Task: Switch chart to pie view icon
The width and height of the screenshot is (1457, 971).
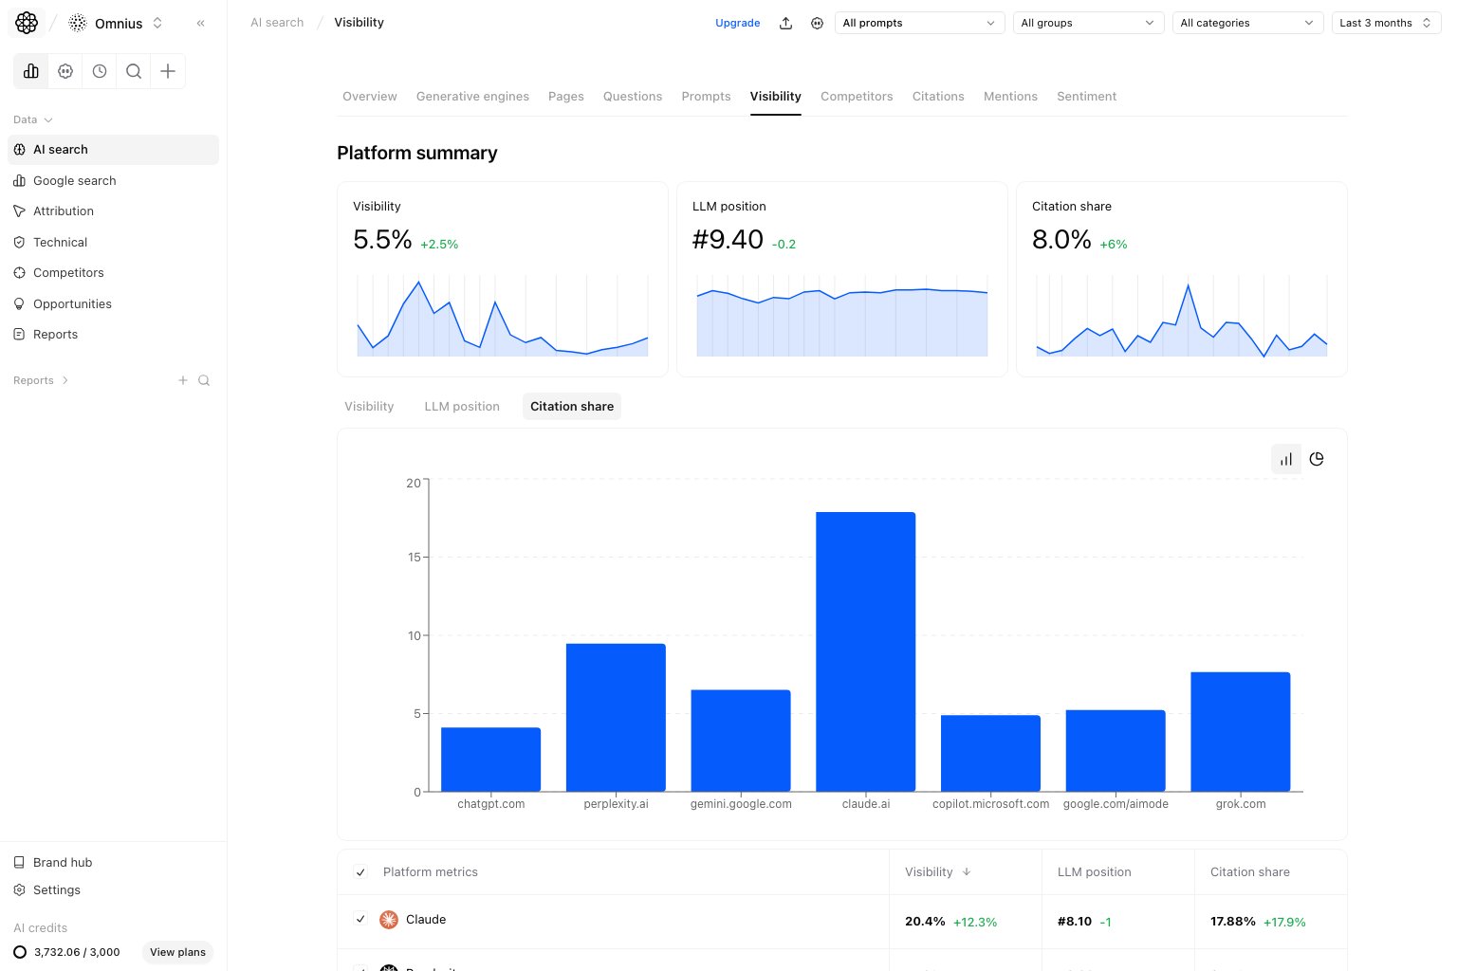Action: (x=1317, y=459)
